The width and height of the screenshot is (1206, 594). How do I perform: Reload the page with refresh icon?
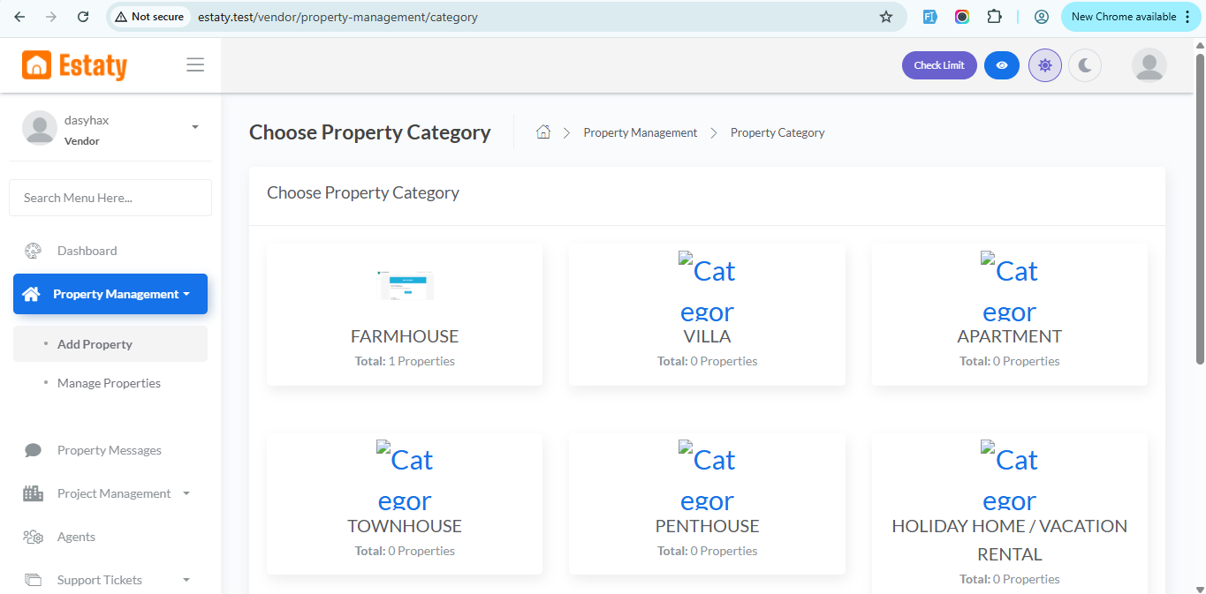tap(83, 17)
